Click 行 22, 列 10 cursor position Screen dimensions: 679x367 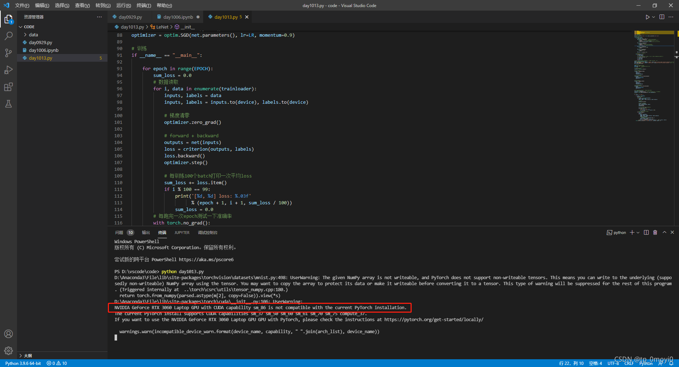(571, 363)
